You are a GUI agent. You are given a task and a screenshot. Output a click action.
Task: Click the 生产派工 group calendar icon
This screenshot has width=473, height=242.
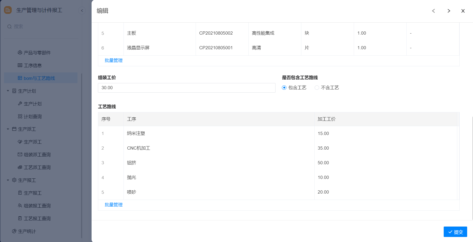(14, 129)
